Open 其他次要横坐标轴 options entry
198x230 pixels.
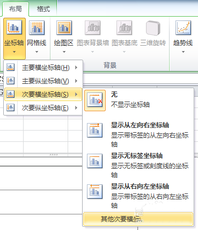pos(138,219)
